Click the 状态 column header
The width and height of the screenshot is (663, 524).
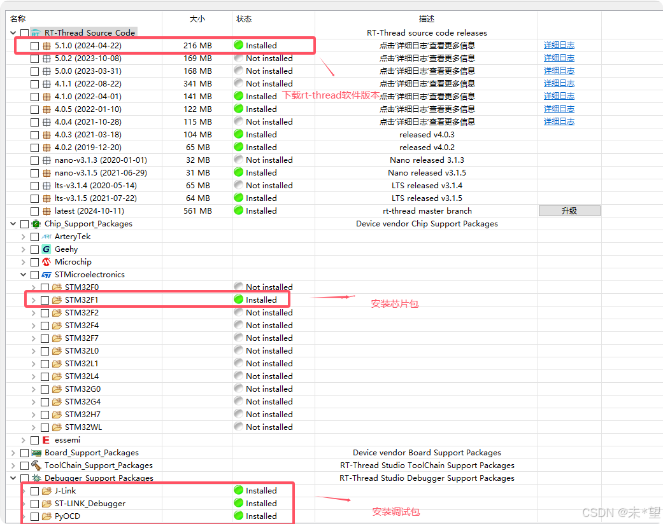point(244,19)
